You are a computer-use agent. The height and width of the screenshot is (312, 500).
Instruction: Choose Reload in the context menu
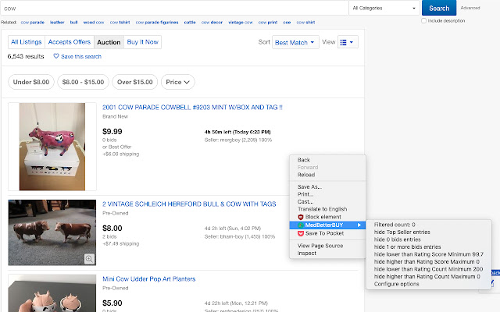coord(327,175)
